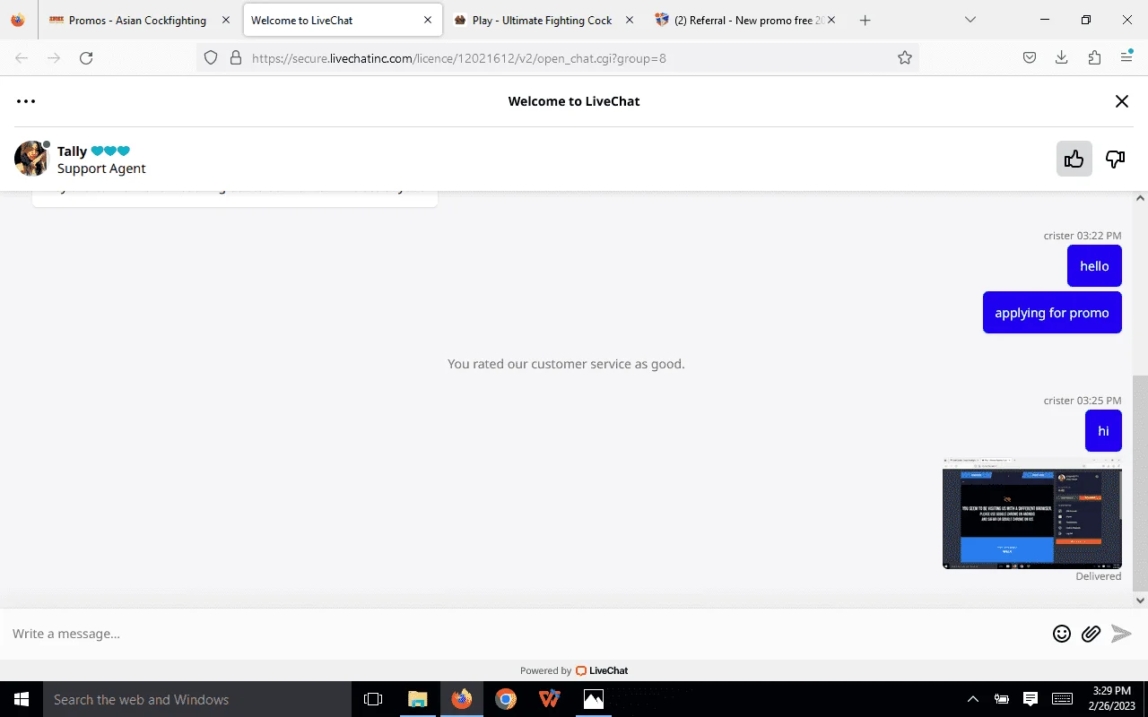Click the 'hello' message bubble
The height and width of the screenshot is (717, 1148).
pyautogui.click(x=1094, y=266)
